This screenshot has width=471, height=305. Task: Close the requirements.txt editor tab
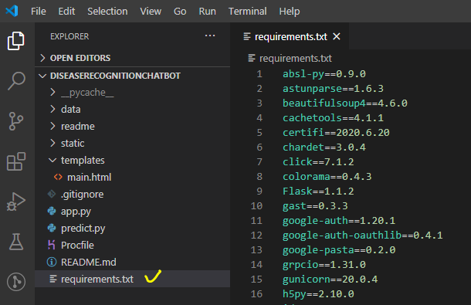(337, 36)
